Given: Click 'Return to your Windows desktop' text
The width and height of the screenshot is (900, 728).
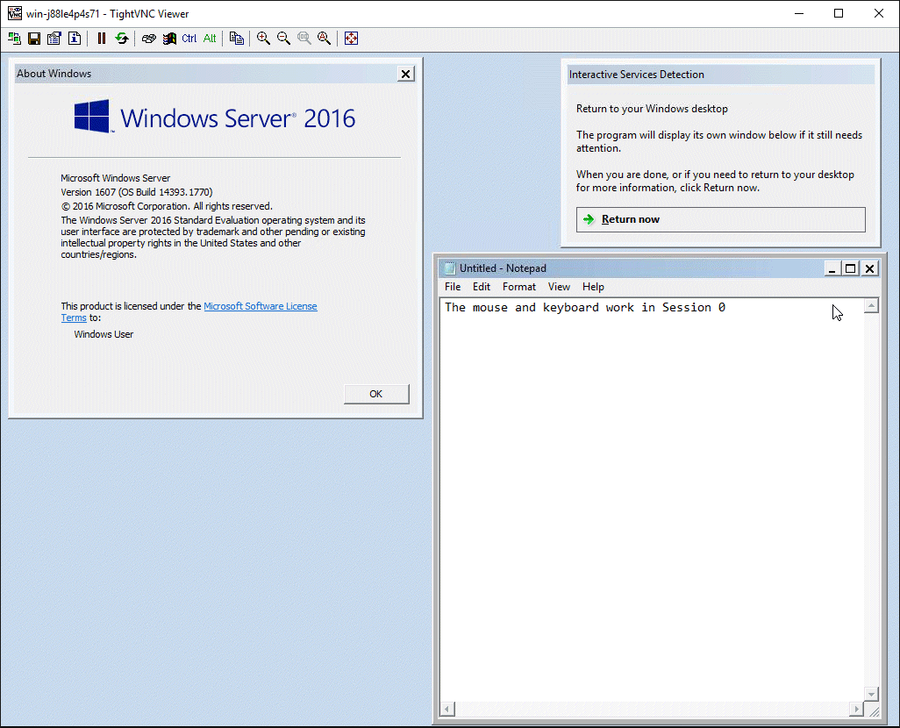Looking at the screenshot, I should tap(652, 109).
